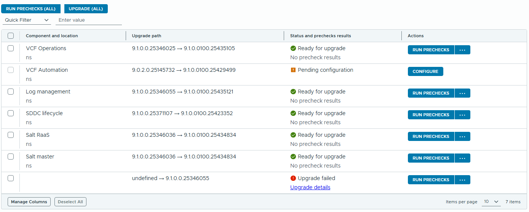Image resolution: width=529 pixels, height=212 pixels.
Task: Select the Log management component name
Action: tap(48, 92)
